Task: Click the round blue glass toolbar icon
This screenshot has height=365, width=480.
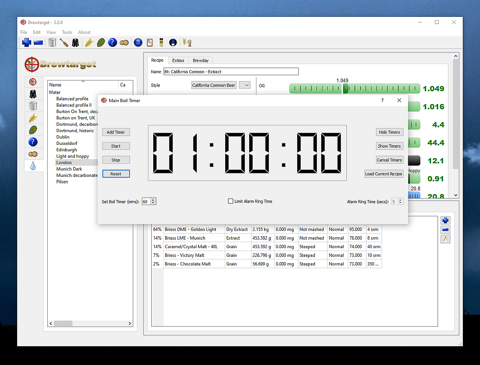Action: (173, 42)
